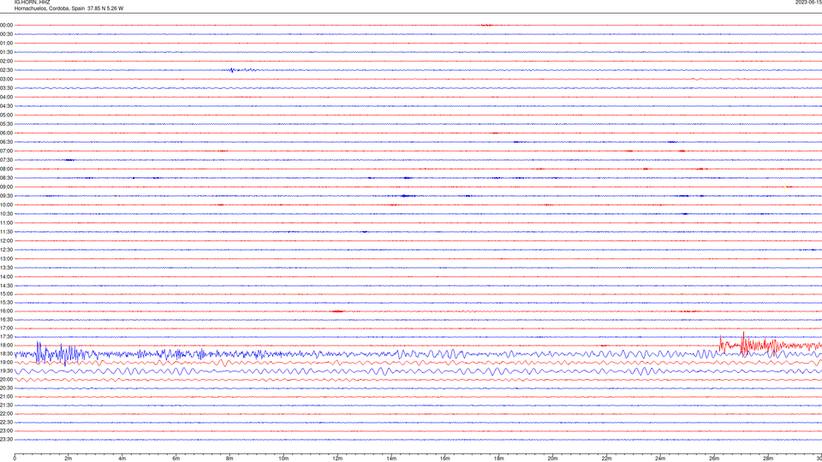Select the 18:00 trace time label
Viewport: 822px width, 462px height.
(x=6, y=345)
